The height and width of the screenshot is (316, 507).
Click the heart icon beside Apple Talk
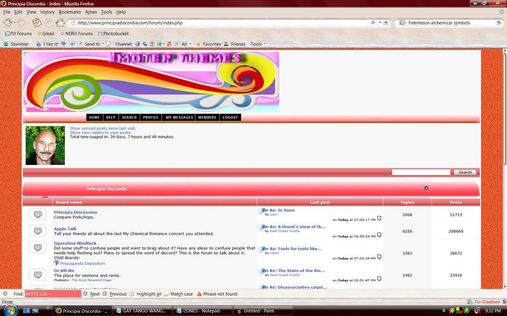pyautogui.click(x=38, y=231)
